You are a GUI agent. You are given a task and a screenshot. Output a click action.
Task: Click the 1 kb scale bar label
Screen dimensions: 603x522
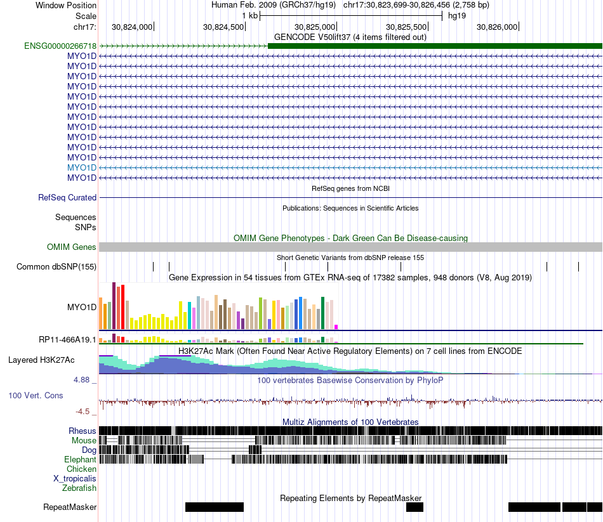[x=250, y=16]
